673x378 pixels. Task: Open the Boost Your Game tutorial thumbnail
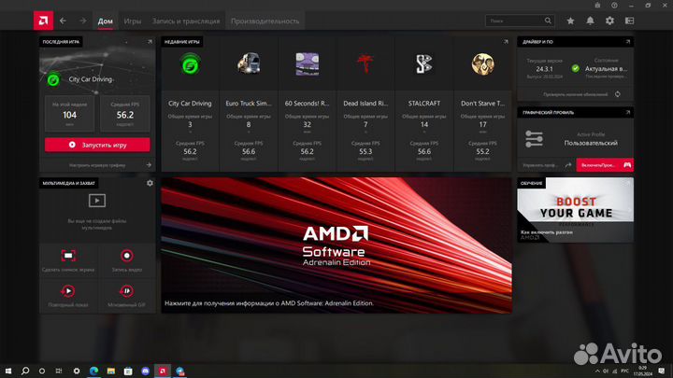coord(575,210)
